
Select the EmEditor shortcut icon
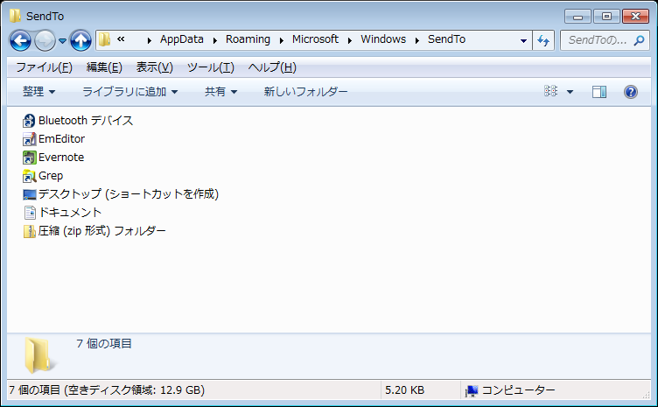(x=30, y=139)
